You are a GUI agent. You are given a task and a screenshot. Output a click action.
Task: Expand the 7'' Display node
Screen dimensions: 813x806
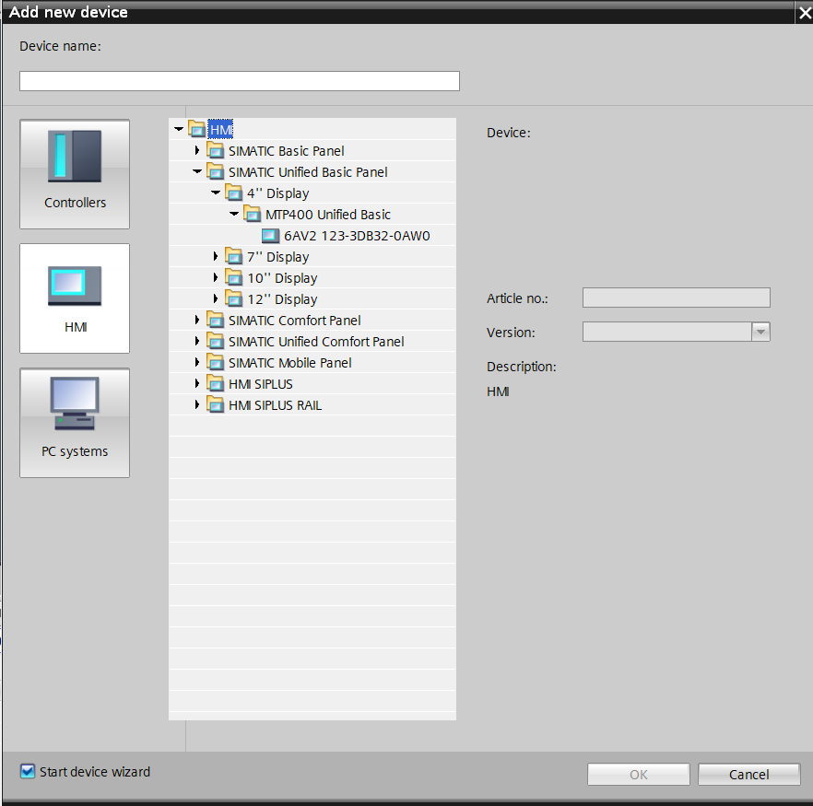click(216, 256)
